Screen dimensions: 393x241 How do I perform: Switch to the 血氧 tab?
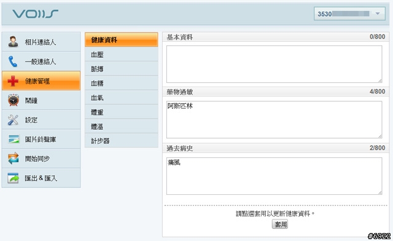[122, 97]
